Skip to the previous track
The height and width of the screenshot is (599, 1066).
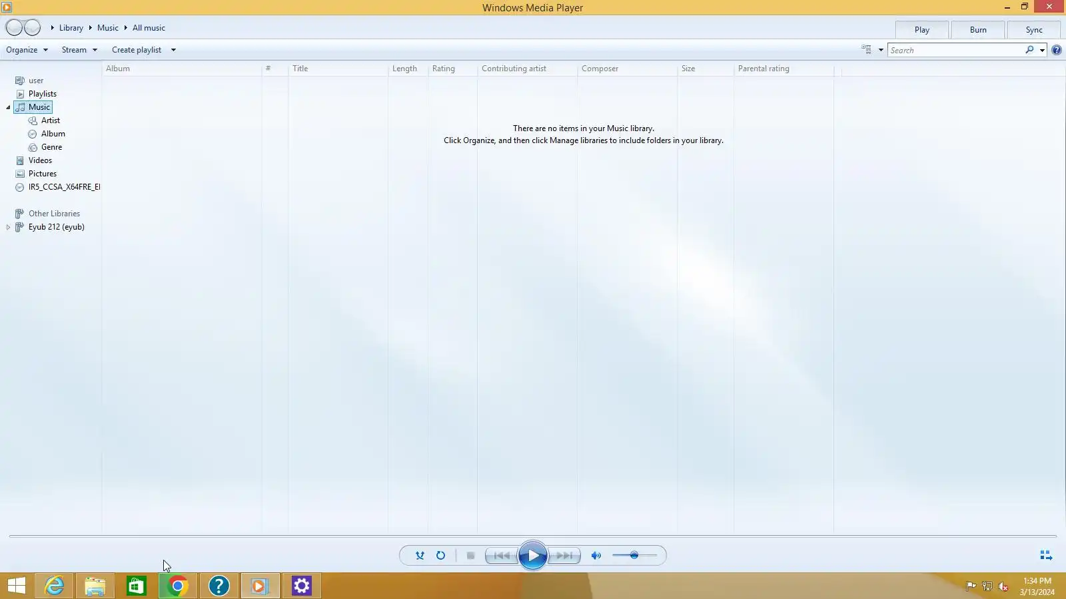502,556
